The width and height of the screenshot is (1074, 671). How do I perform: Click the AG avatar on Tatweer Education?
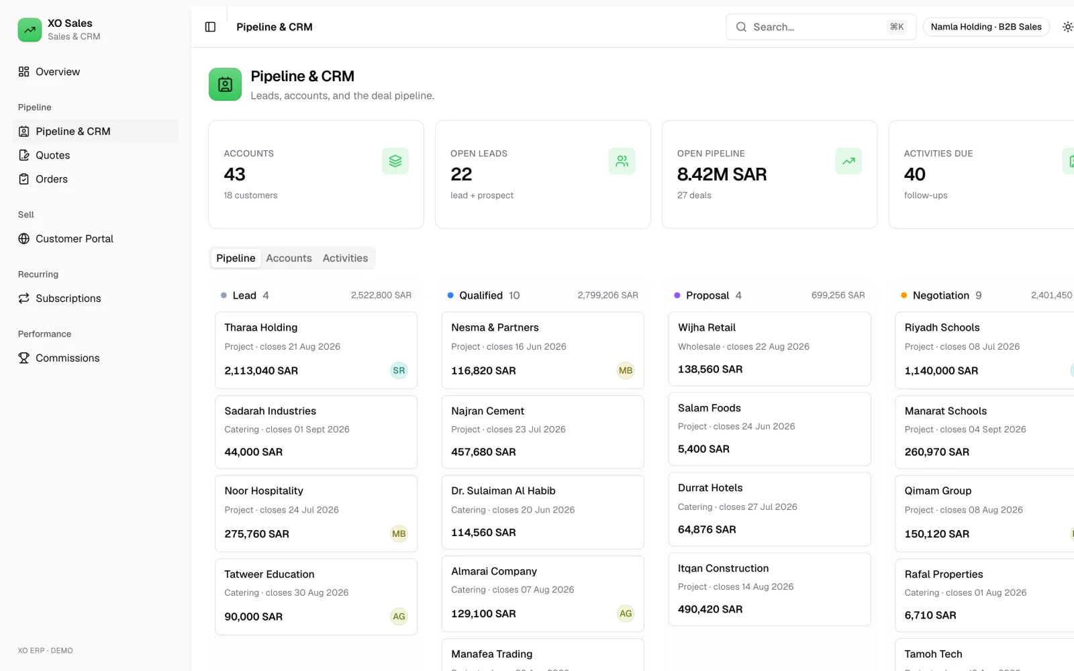coord(399,617)
